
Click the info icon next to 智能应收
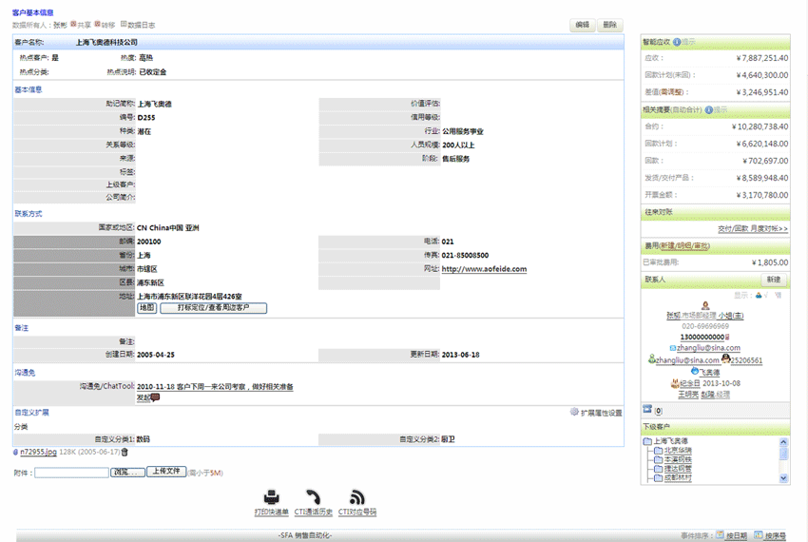(x=677, y=42)
